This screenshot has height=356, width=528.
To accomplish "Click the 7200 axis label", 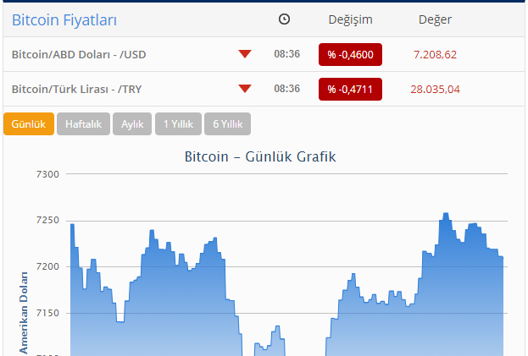I will pos(47,266).
